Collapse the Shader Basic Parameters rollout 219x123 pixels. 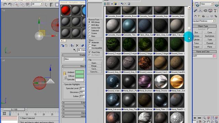pos(74,55)
